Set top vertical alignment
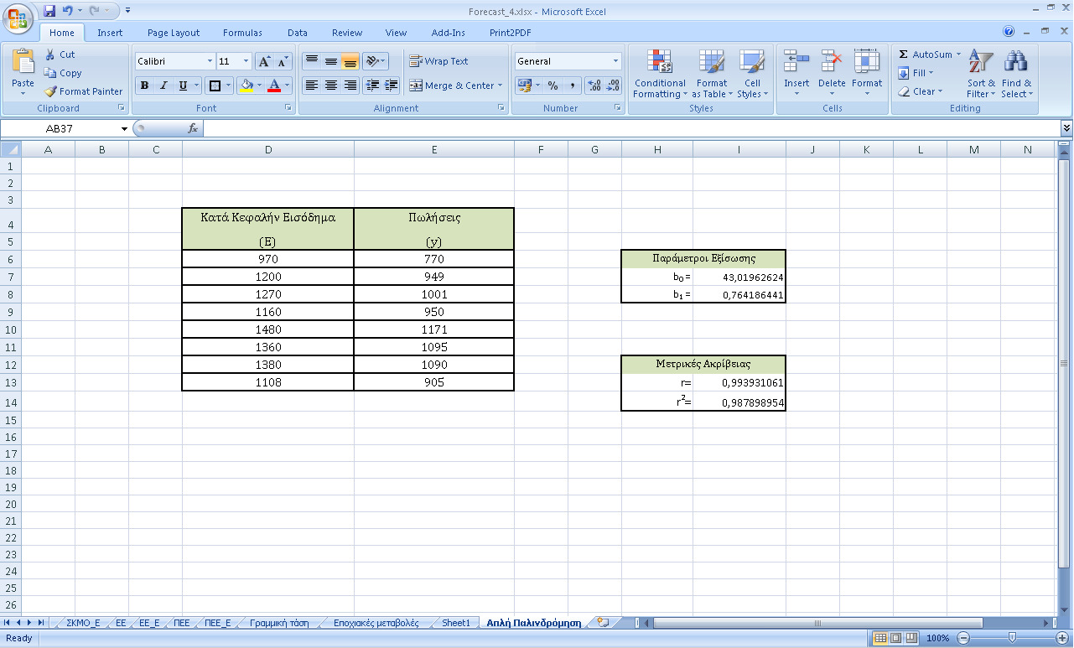Viewport: 1074px width, 648px height. pos(312,61)
